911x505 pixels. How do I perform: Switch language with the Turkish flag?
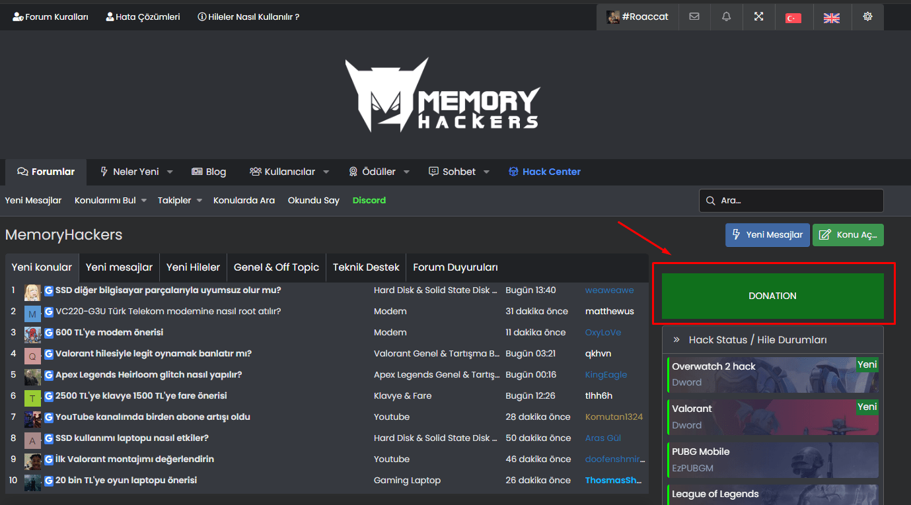[x=793, y=18]
